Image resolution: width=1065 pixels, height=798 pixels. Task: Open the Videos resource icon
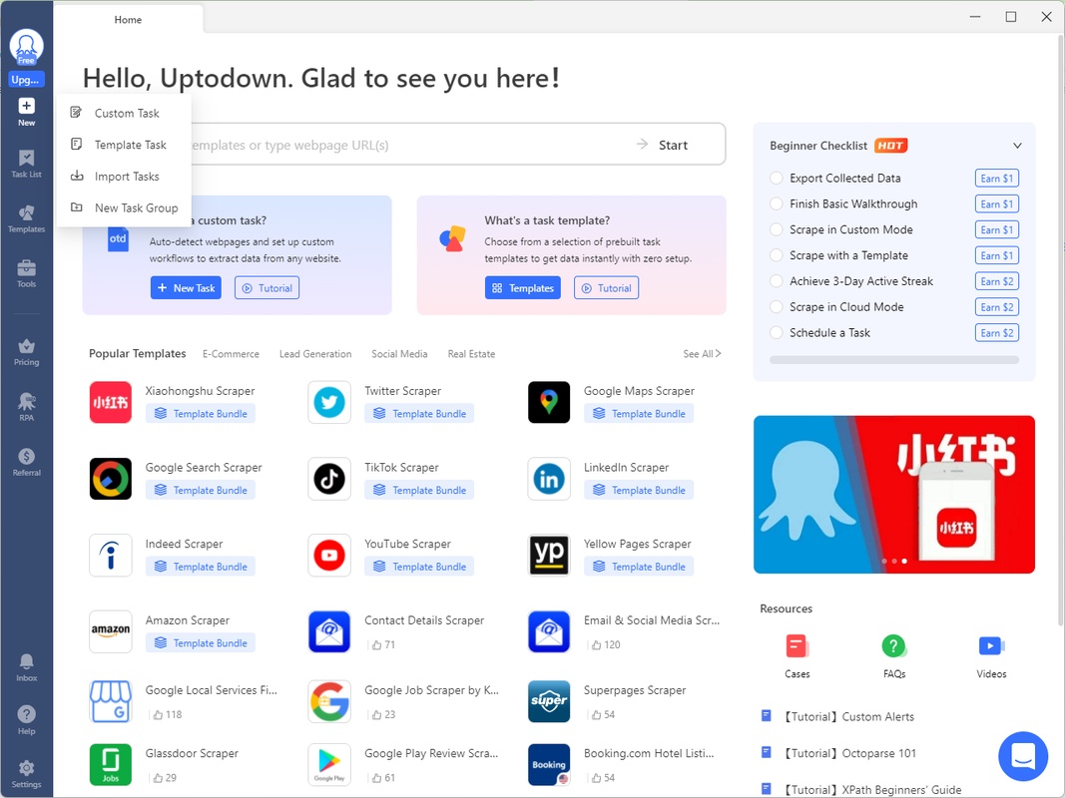click(x=991, y=646)
